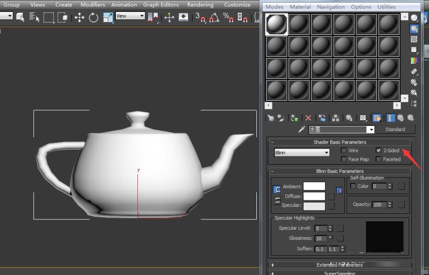Open the material name dropdown
429x275 pixels.
click(x=371, y=129)
